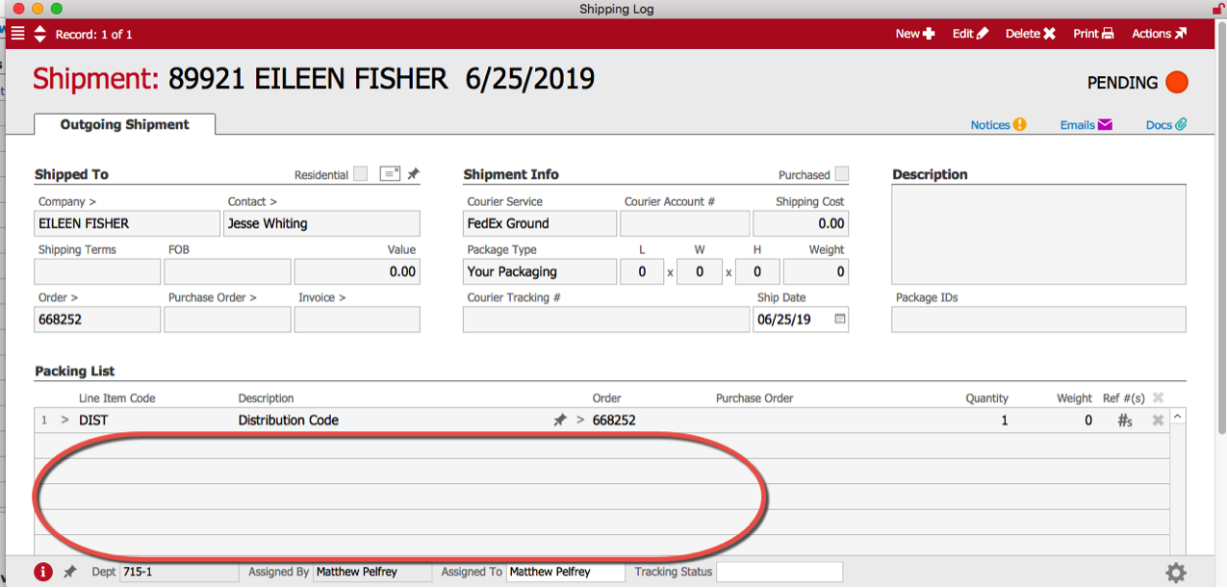Image resolution: width=1227 pixels, height=588 pixels.
Task: Click the package width W field
Action: click(700, 271)
